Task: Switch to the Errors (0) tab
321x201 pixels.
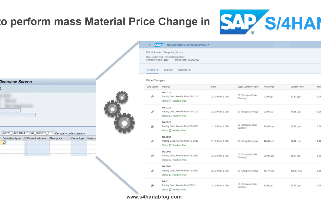Action: click(x=168, y=70)
